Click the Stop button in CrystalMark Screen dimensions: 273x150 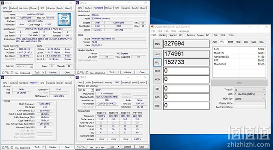pos(239,83)
